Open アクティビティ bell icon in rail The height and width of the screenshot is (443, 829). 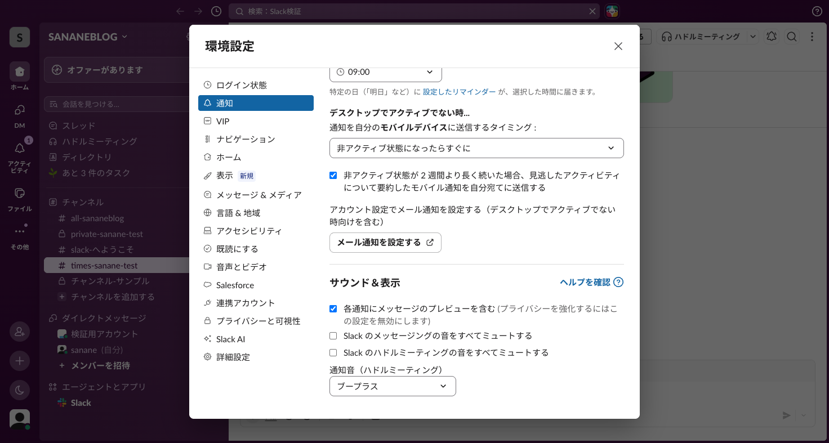(20, 148)
